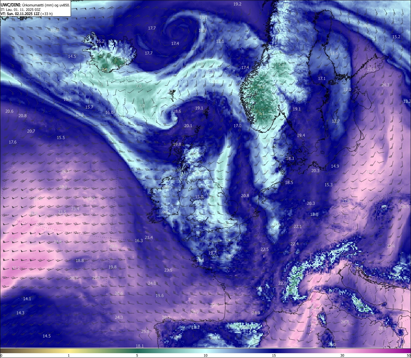This screenshot has height=358, width=411.
Task: Select the 24.0 value on the map
Action: (x=152, y=283)
